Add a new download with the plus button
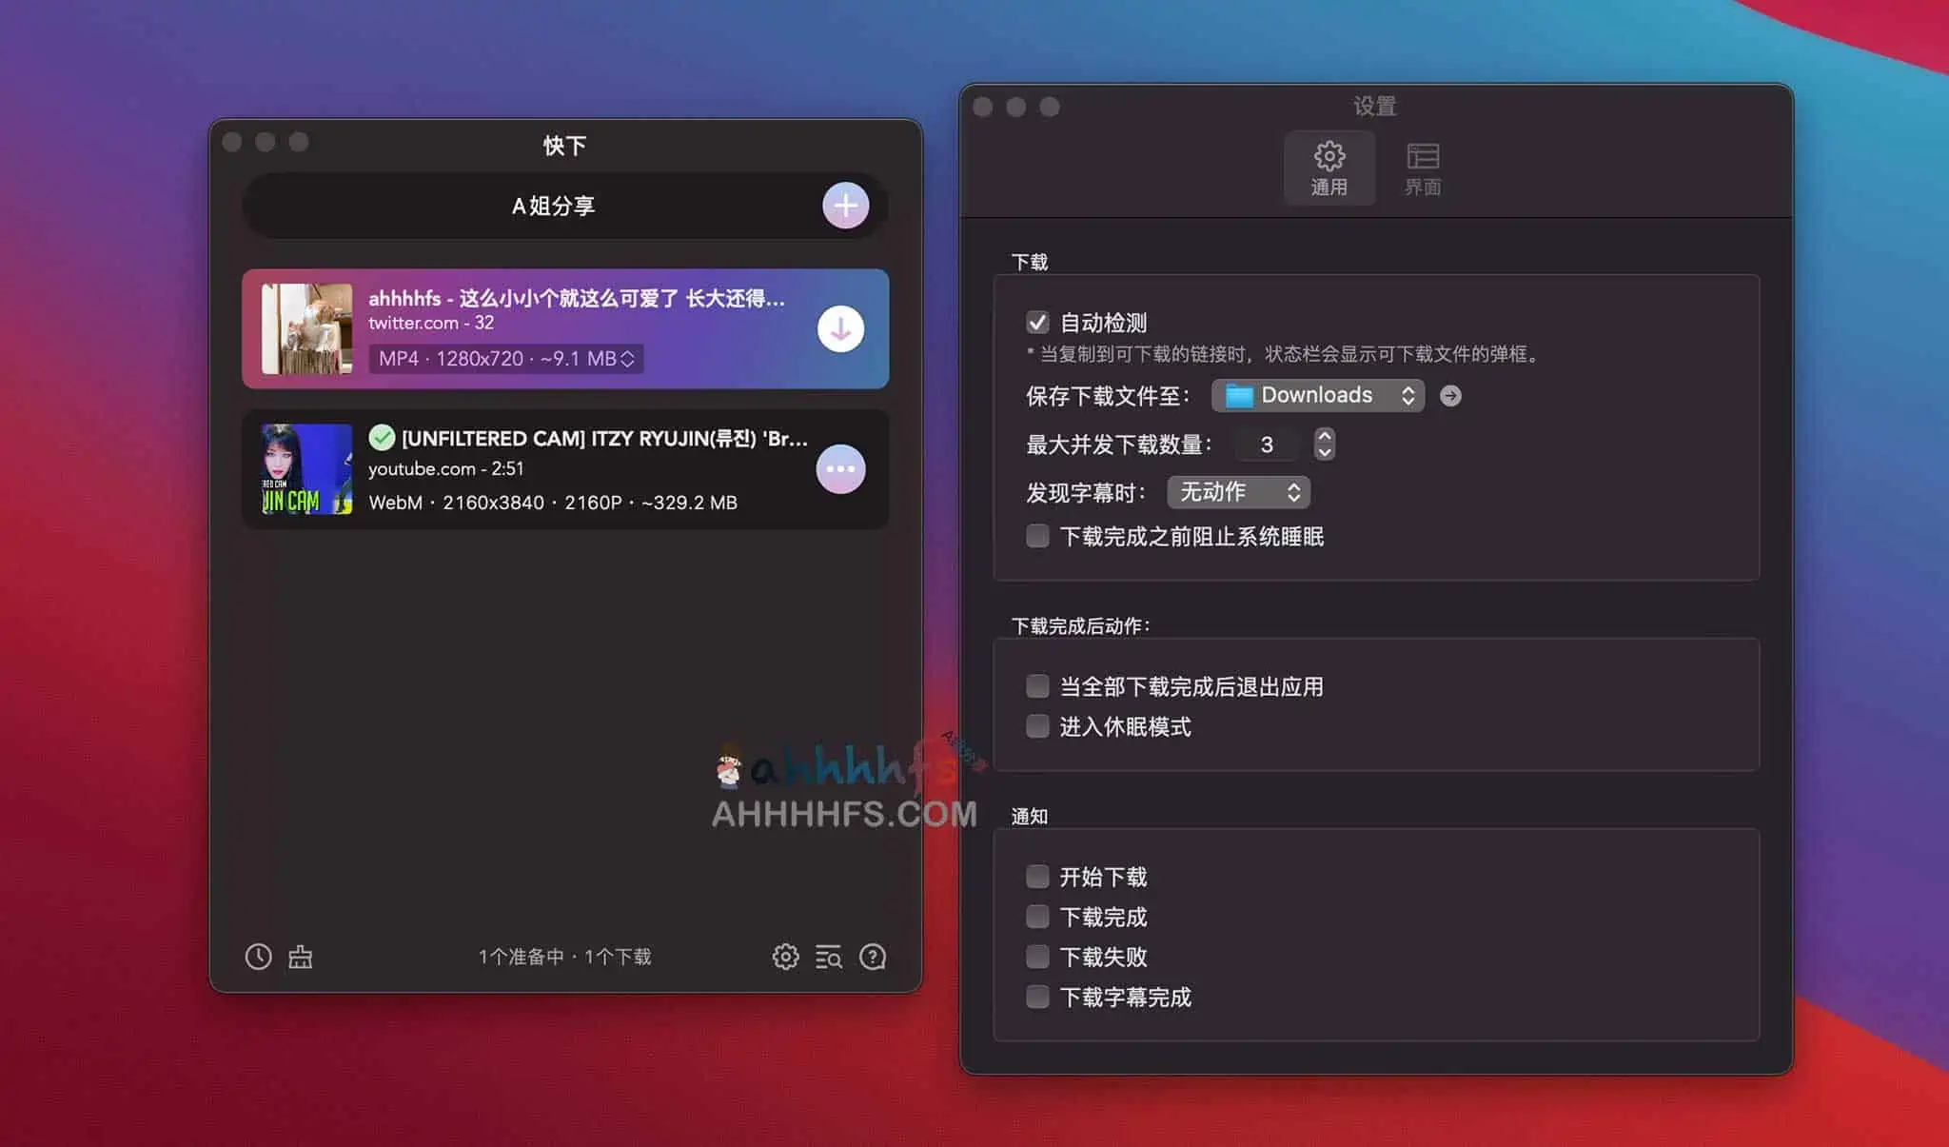Viewport: 1949px width, 1147px height. coord(845,206)
